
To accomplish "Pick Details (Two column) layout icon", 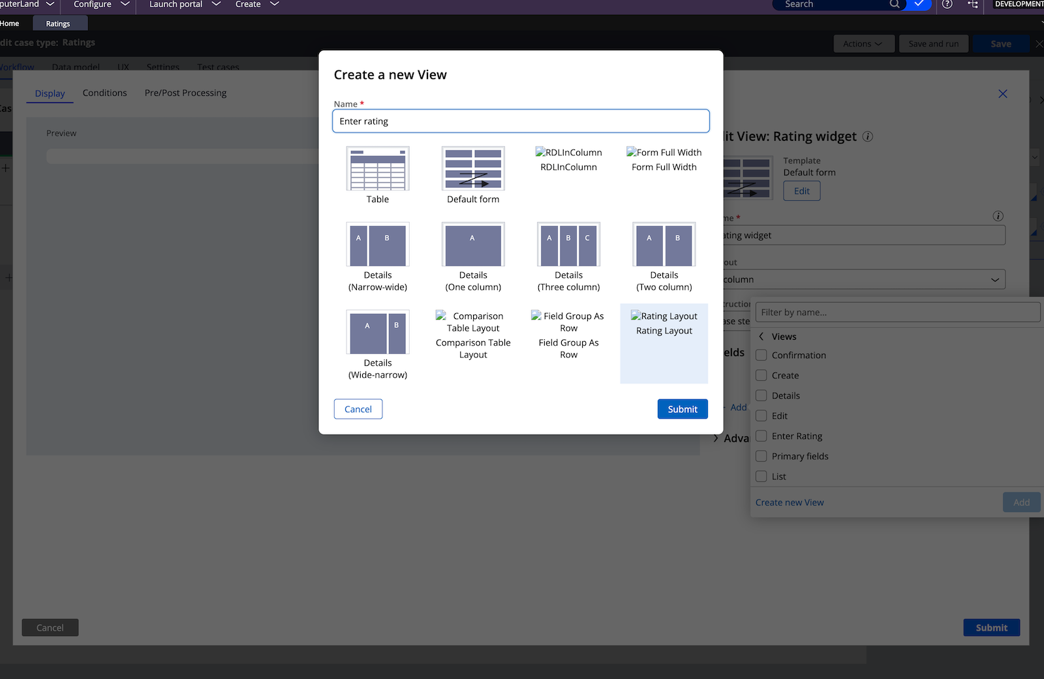I will 664,245.
